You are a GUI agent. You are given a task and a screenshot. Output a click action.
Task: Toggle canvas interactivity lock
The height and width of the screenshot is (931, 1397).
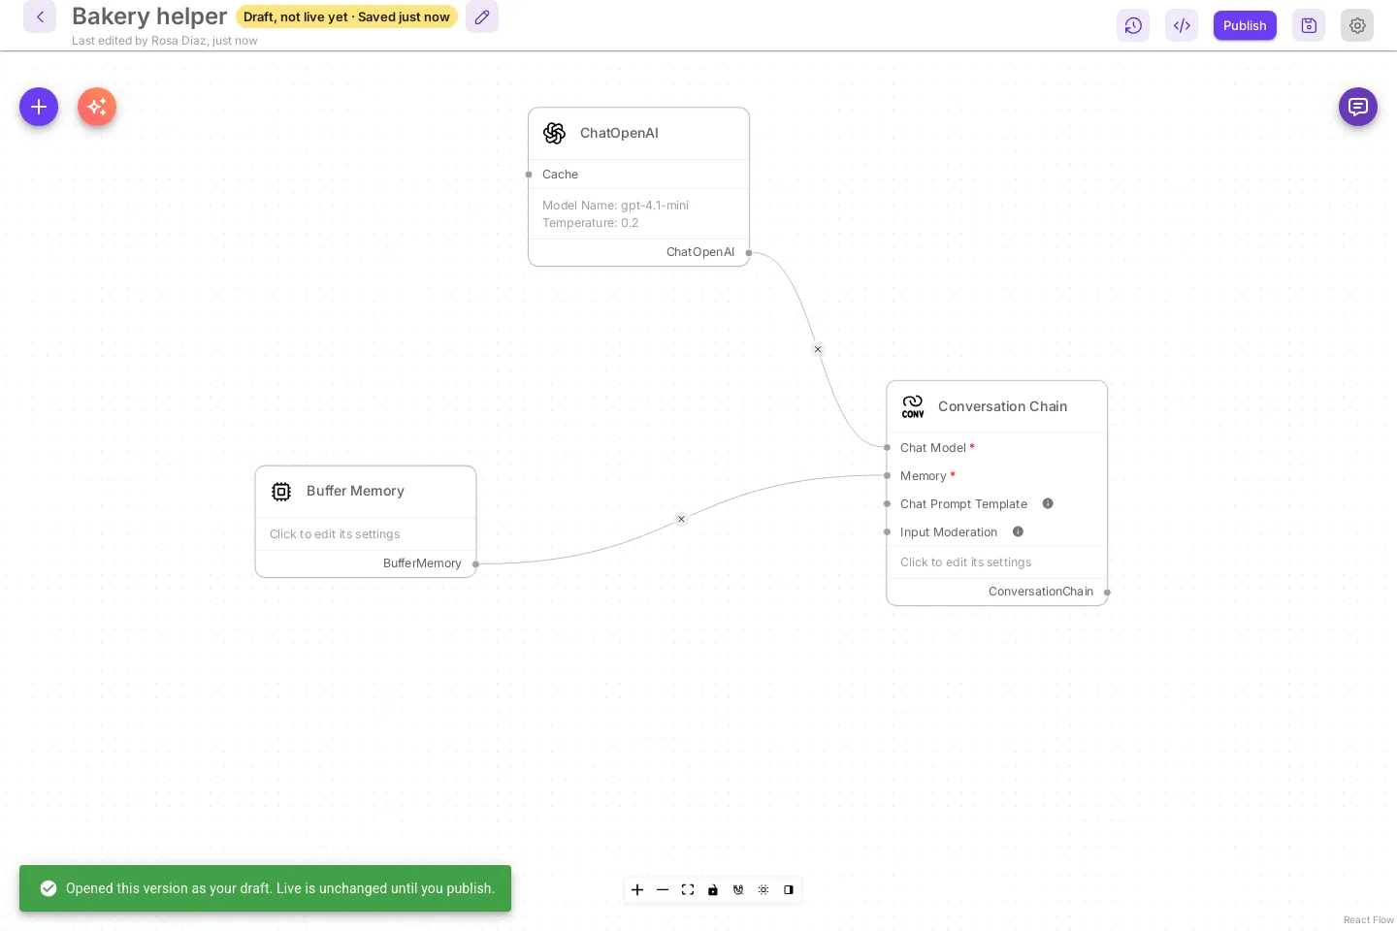713,889
